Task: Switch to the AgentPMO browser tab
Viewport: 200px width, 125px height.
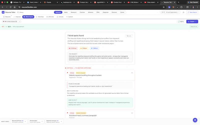Action: [101, 2]
